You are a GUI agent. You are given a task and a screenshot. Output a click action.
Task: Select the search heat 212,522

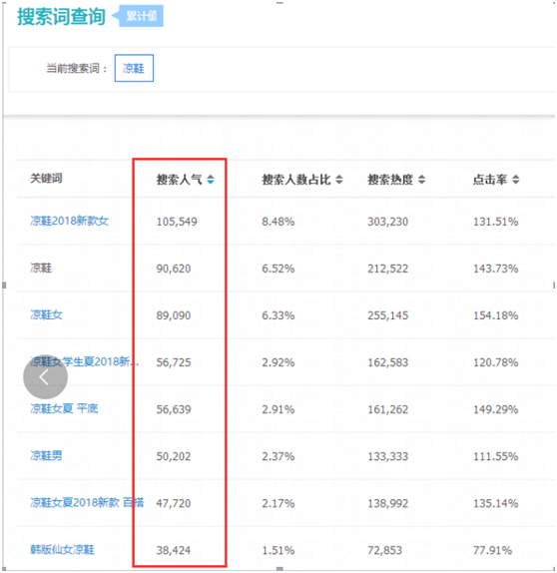pos(387,269)
